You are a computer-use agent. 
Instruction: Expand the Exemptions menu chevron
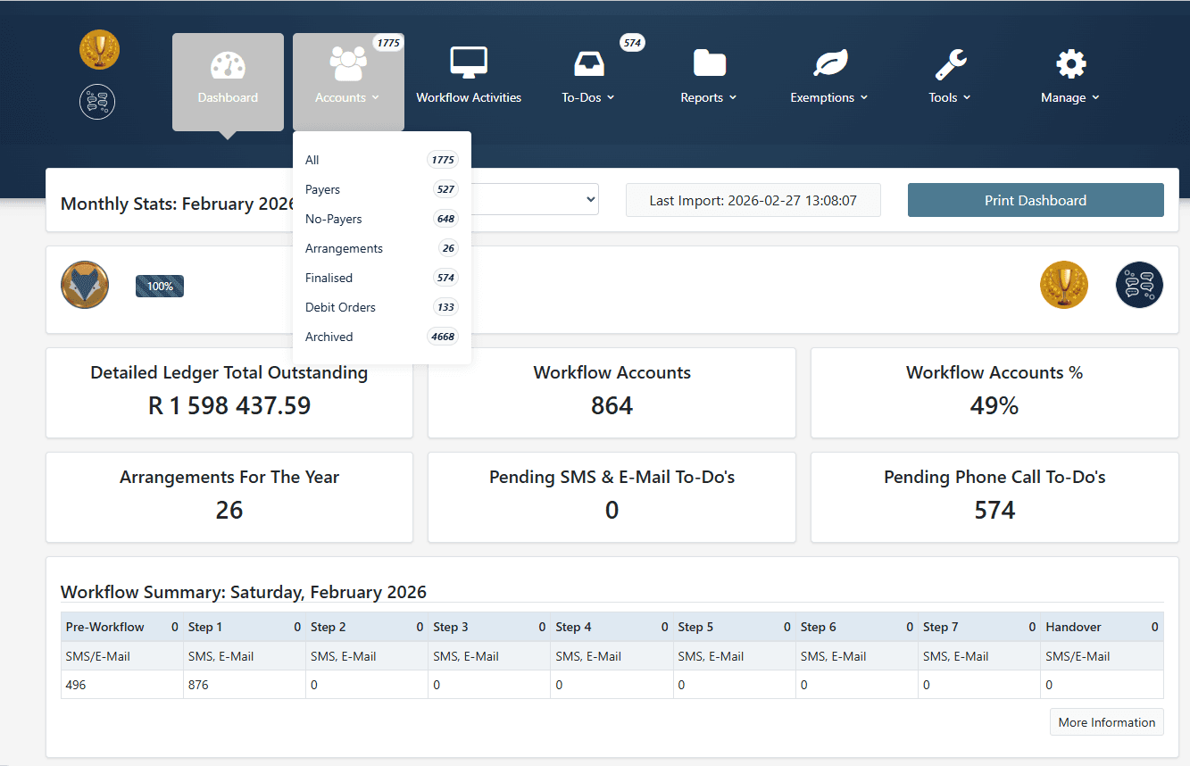coord(864,98)
